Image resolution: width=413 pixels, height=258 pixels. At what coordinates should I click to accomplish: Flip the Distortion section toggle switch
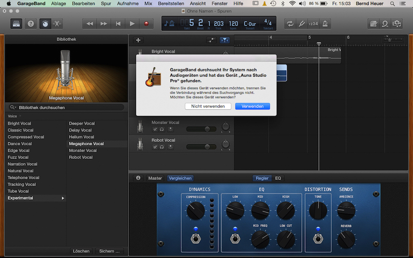(318, 239)
